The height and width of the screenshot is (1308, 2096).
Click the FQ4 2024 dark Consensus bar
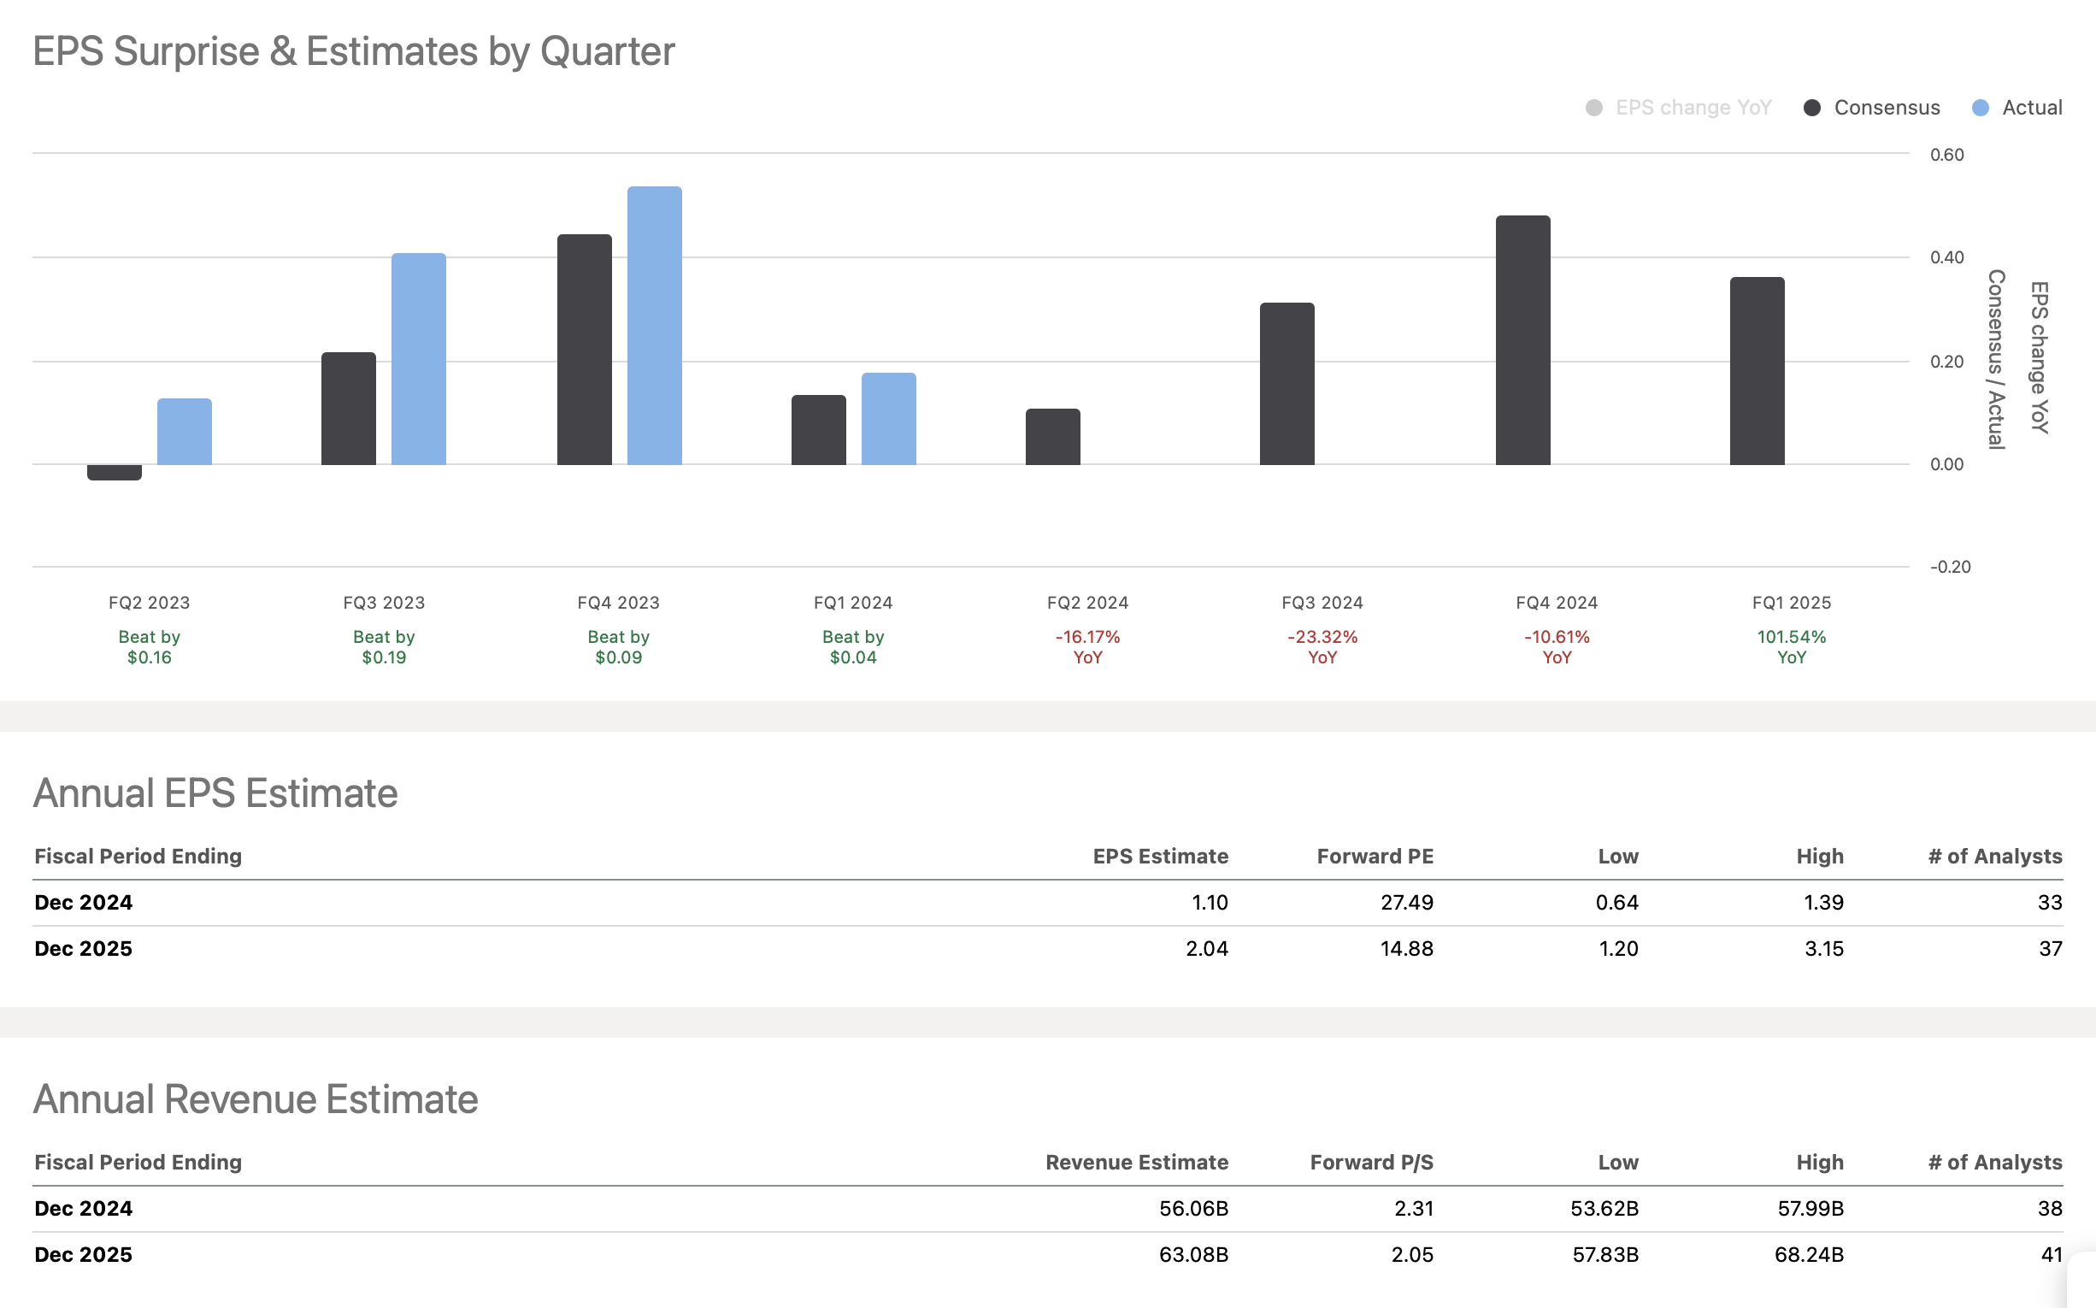tap(1522, 340)
